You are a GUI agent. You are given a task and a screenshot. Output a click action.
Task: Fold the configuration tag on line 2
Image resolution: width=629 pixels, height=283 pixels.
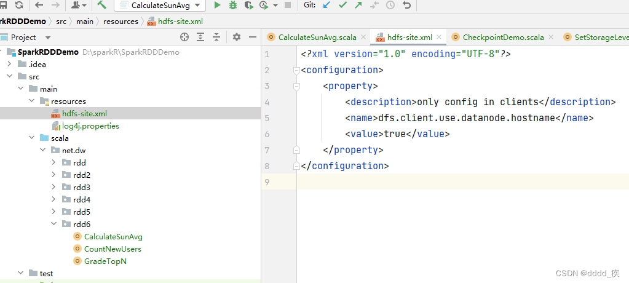click(x=296, y=70)
